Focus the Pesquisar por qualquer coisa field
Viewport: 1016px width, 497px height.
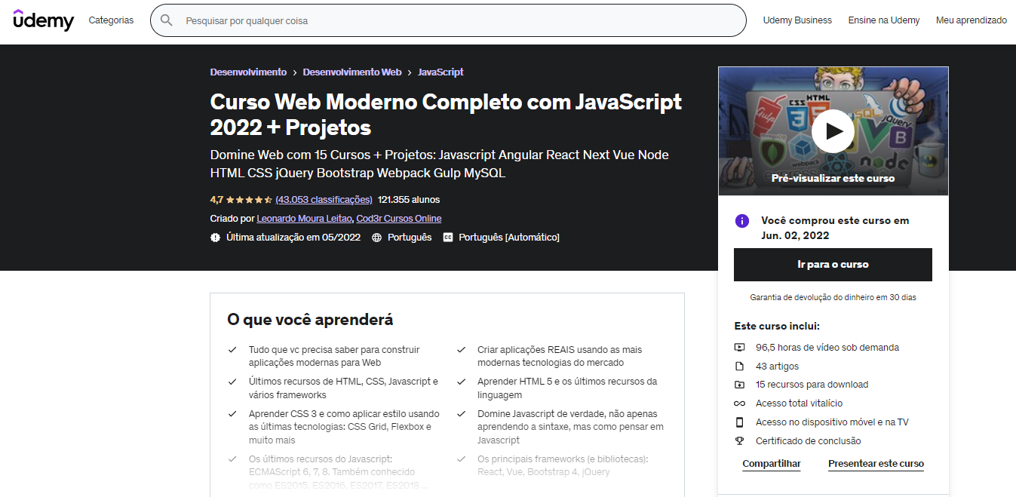pos(448,20)
